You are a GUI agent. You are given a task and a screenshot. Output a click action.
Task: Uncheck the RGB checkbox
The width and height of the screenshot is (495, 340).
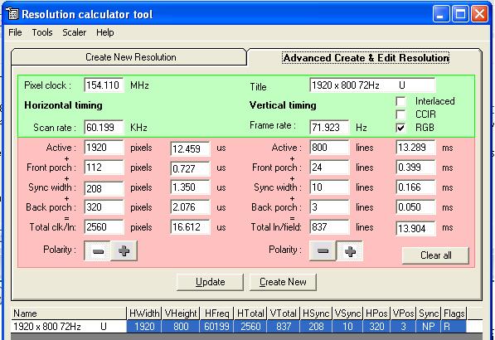point(400,128)
